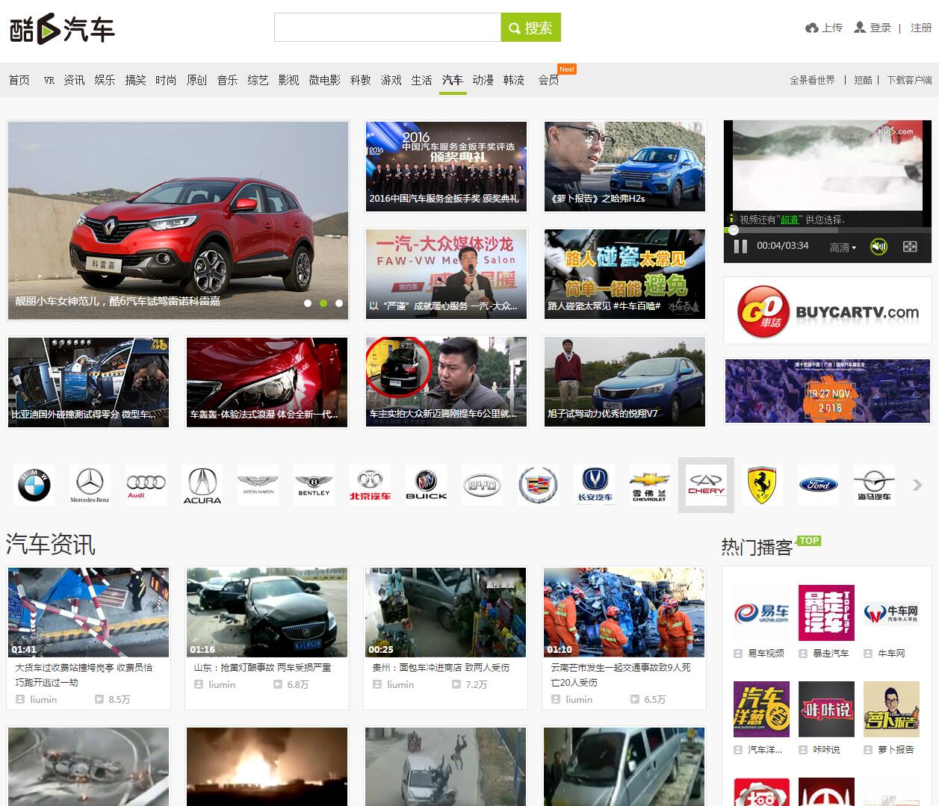Switch to the 娱乐 nav tab
Screen dimensions: 939x806
[105, 80]
